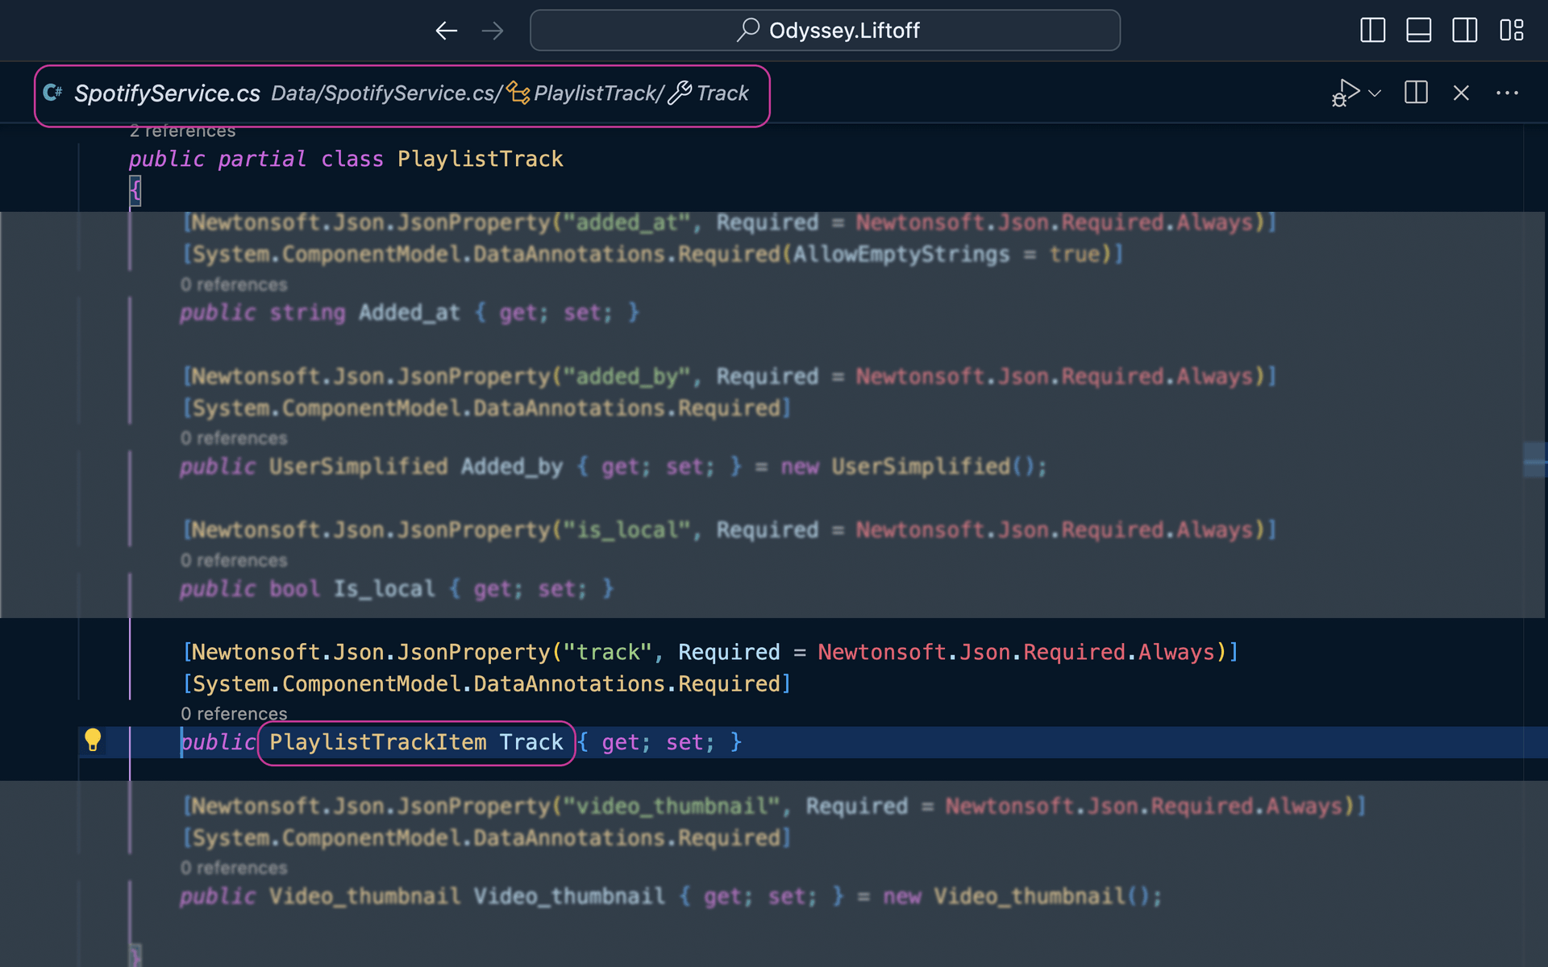The width and height of the screenshot is (1548, 967).
Task: Click the Odyssey.Liftoff search field
Action: (825, 30)
